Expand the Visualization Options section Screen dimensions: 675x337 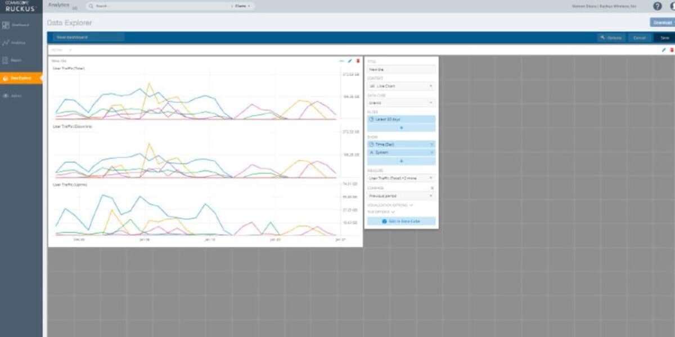390,205
